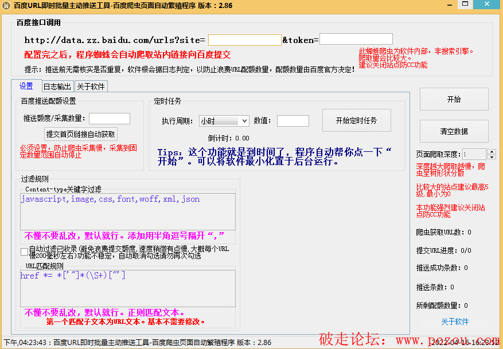The width and height of the screenshot is (503, 349).
Task: Open the blue 关于软件 link
Action: click(455, 321)
